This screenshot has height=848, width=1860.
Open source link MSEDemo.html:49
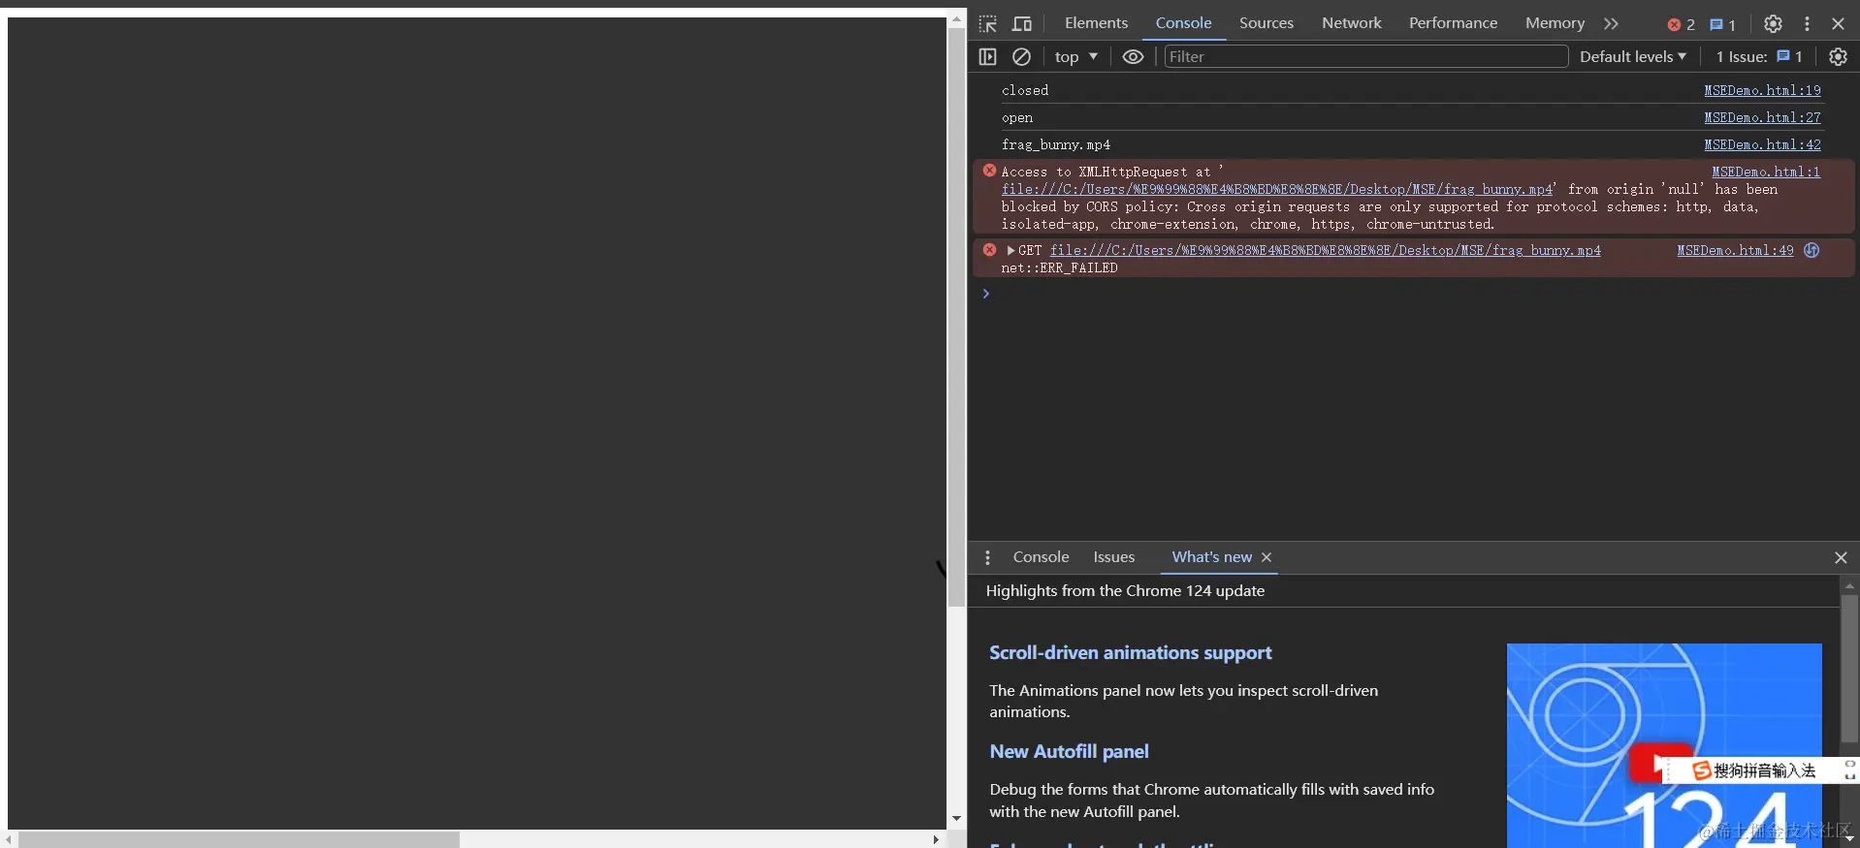click(x=1735, y=250)
